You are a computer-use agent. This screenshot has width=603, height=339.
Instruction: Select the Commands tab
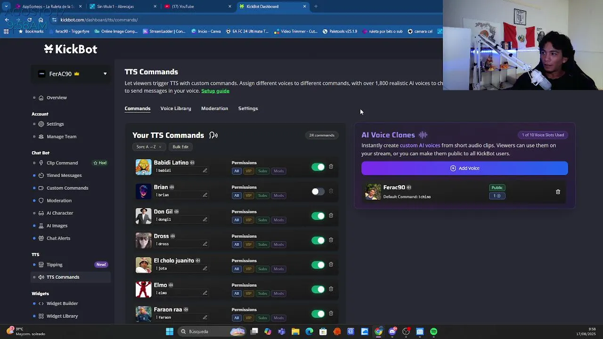[x=138, y=108]
